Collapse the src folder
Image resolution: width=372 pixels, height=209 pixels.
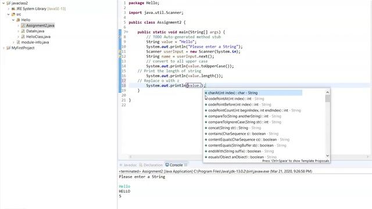9,15
